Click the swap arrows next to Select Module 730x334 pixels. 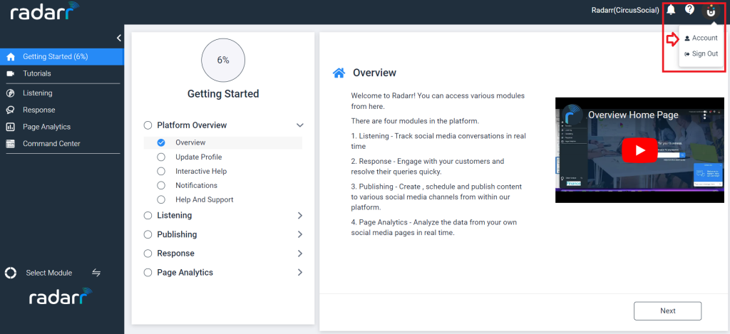point(96,273)
